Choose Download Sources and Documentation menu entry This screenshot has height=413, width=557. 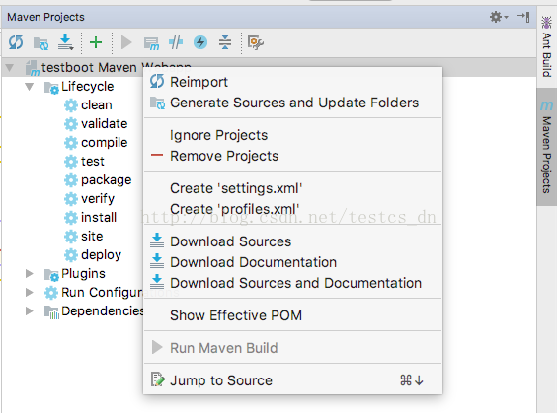pyautogui.click(x=292, y=283)
